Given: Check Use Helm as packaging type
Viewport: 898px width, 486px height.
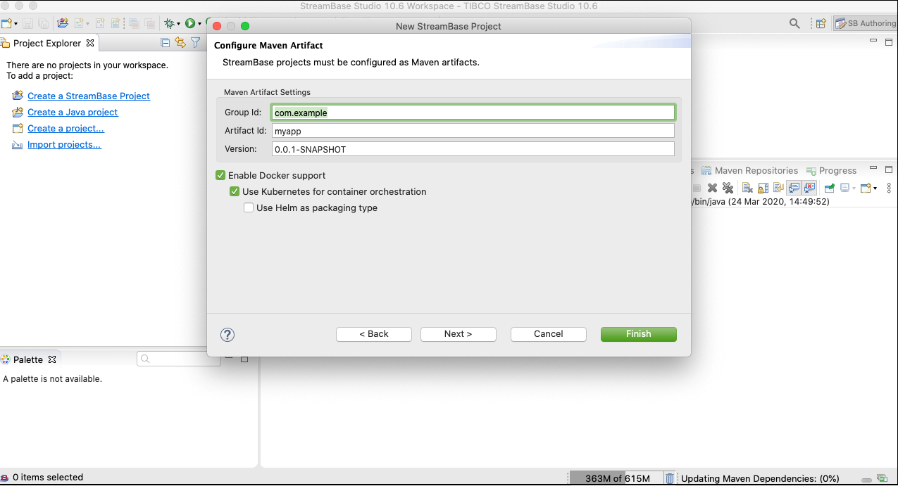Looking at the screenshot, I should [x=249, y=207].
